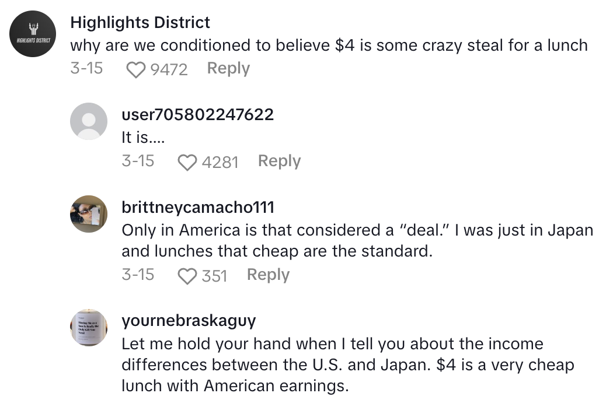Reply to the "It is...." comment

pos(279,161)
